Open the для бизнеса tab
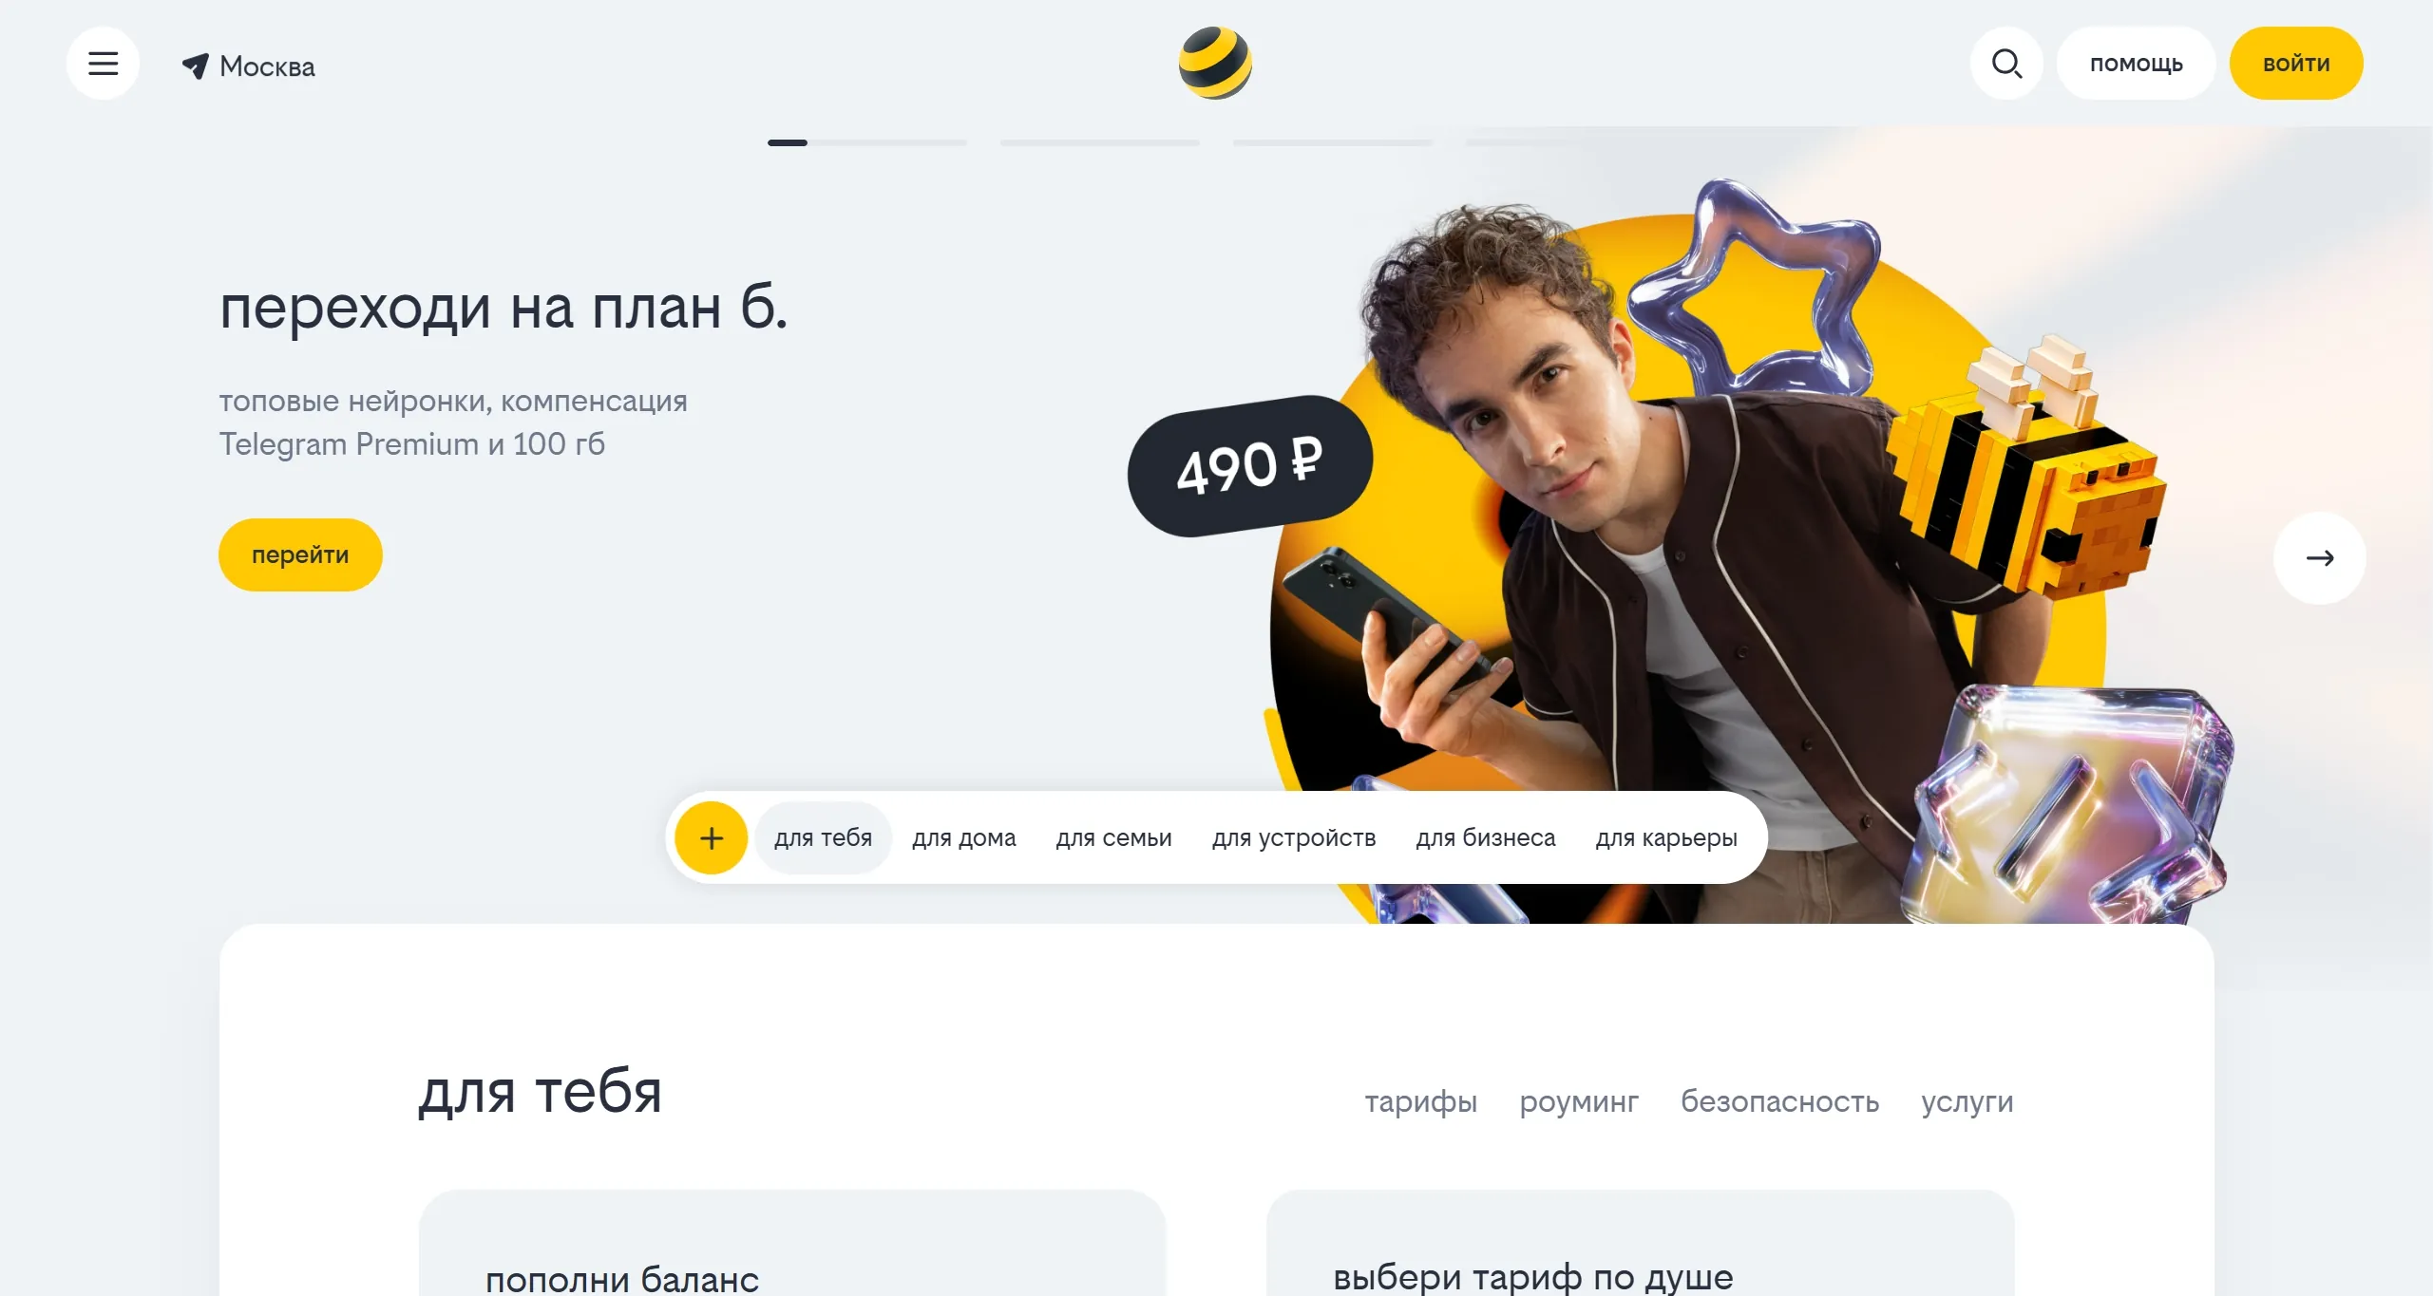 pyautogui.click(x=1485, y=837)
